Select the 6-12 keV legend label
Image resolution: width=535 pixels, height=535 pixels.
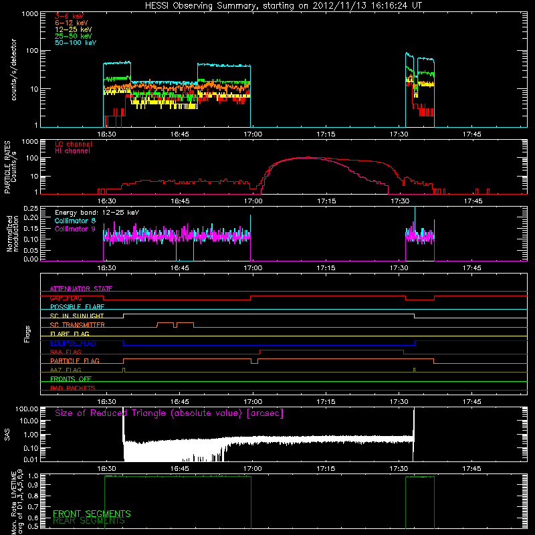click(x=72, y=23)
